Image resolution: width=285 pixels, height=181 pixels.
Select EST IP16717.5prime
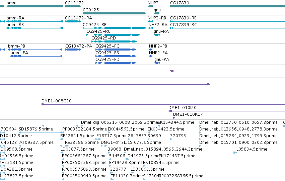click(112, 136)
